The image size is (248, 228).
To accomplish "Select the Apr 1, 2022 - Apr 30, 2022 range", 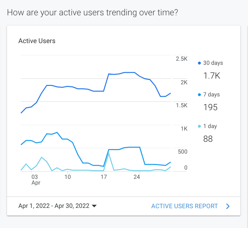I will (x=54, y=206).
